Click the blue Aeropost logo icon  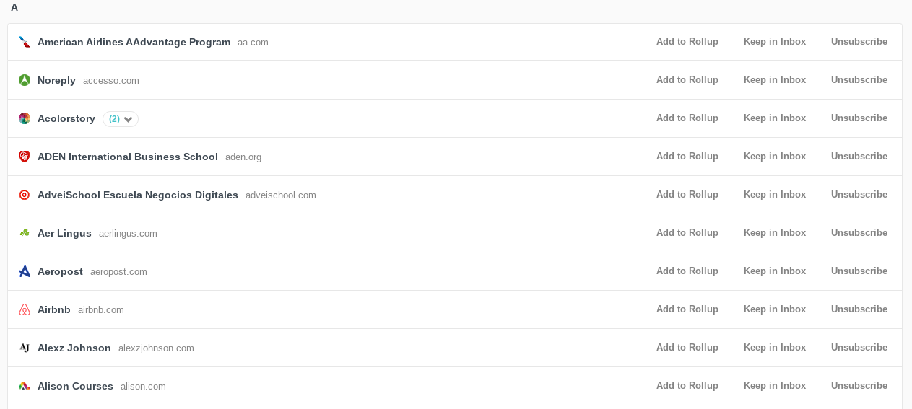click(25, 271)
